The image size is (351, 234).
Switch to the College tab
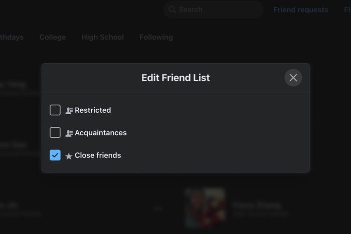[53, 37]
